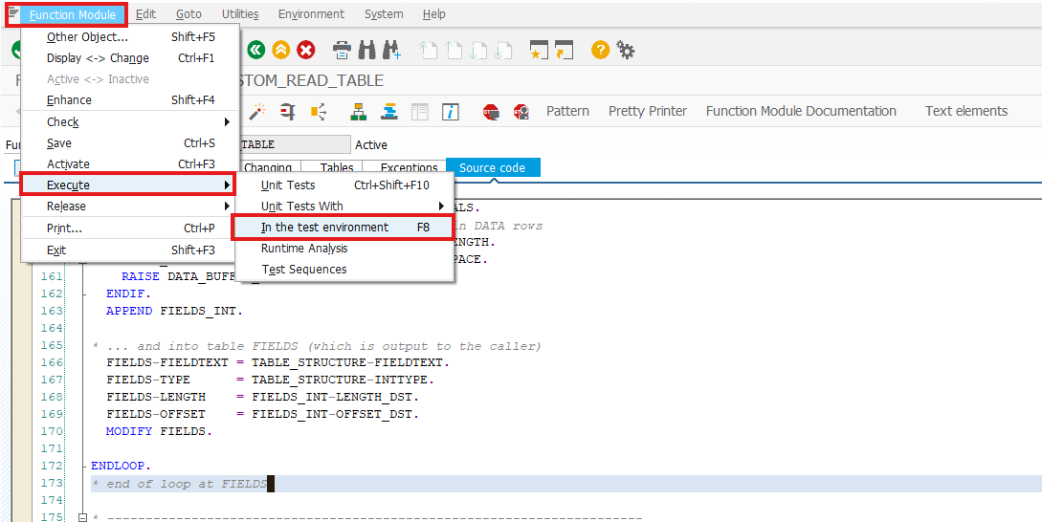The height and width of the screenshot is (522, 1042).
Task: Switch to the Source code tab
Action: point(493,168)
